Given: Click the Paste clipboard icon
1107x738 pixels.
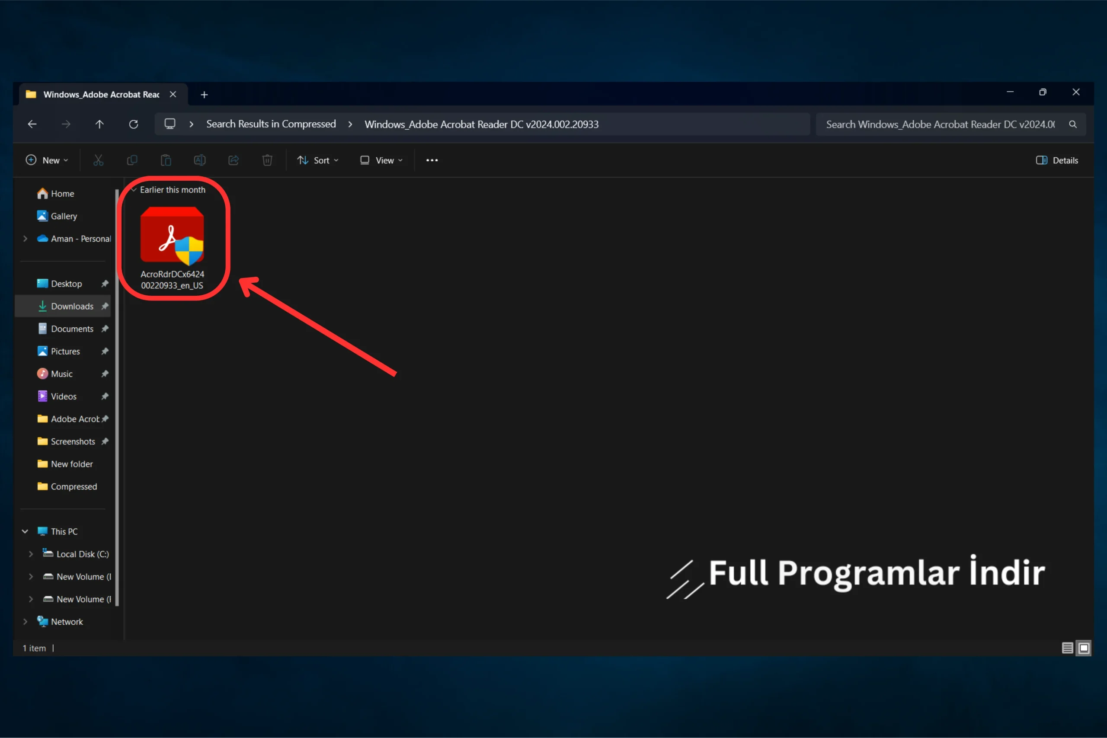Looking at the screenshot, I should (x=166, y=160).
